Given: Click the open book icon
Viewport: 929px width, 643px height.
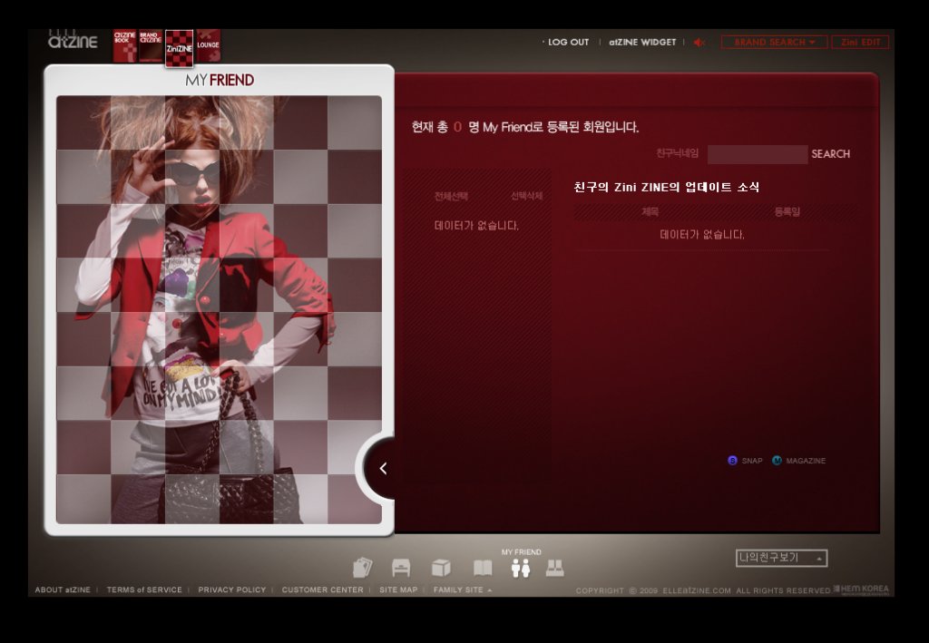Looking at the screenshot, I should point(483,568).
